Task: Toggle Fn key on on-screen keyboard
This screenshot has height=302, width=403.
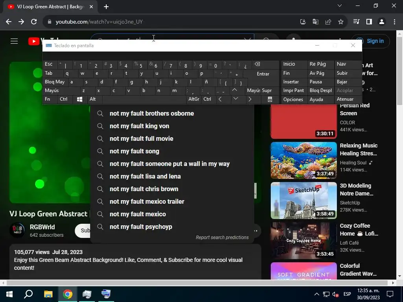Action: 50,99
